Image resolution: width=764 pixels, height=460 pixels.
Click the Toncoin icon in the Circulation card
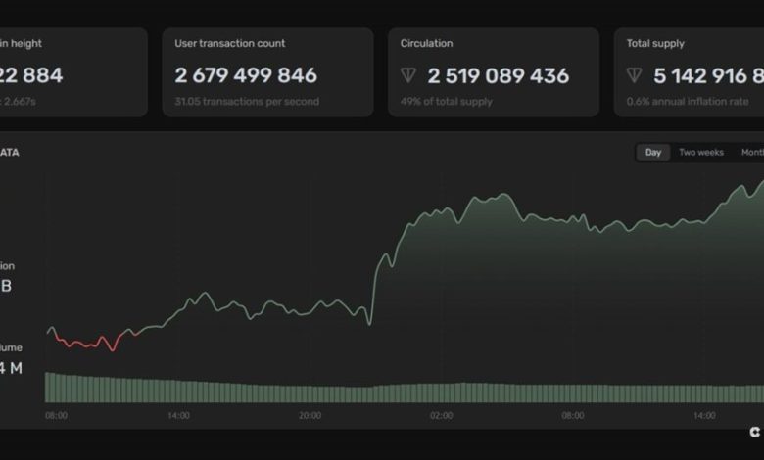(x=409, y=76)
